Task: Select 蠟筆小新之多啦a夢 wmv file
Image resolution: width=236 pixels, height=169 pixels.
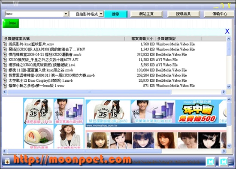Action: pyautogui.click(x=36, y=86)
